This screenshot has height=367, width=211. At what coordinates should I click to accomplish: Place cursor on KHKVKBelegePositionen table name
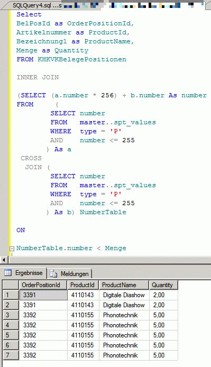click(x=82, y=59)
